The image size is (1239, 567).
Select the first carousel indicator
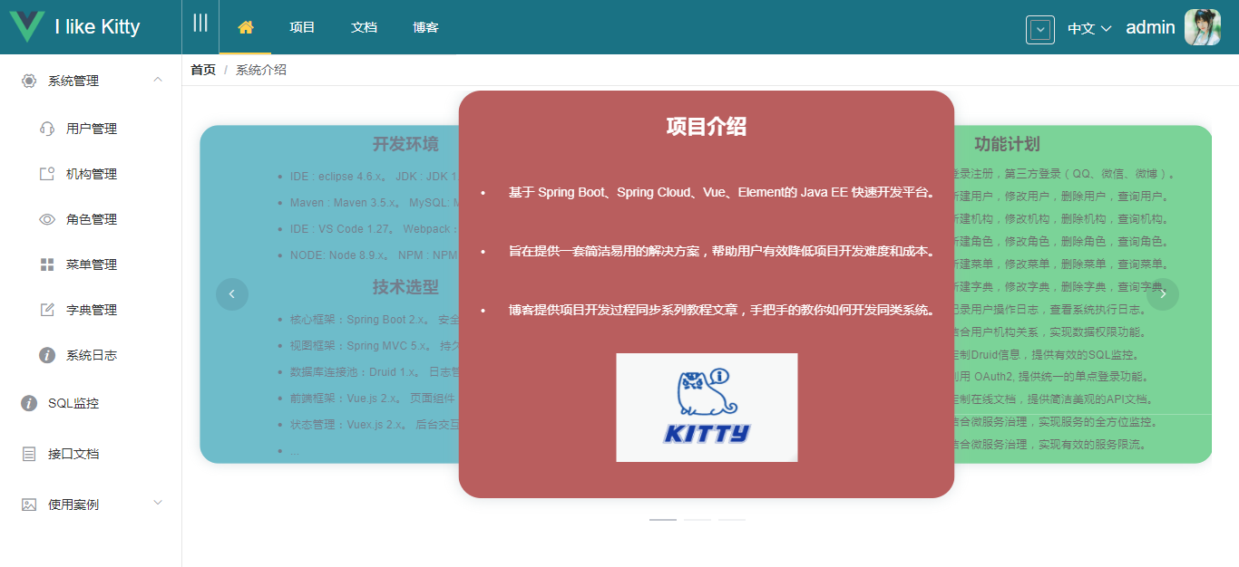(x=663, y=520)
